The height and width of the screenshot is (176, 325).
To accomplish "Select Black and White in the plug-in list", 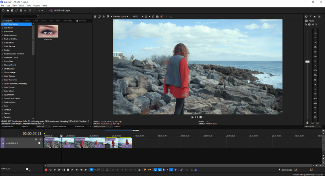I will coord(10,39).
